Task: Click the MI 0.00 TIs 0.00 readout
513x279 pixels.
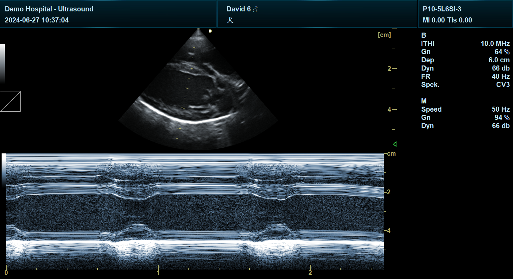Action: (x=447, y=20)
